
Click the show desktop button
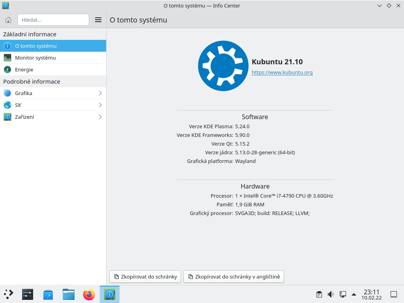394,294
